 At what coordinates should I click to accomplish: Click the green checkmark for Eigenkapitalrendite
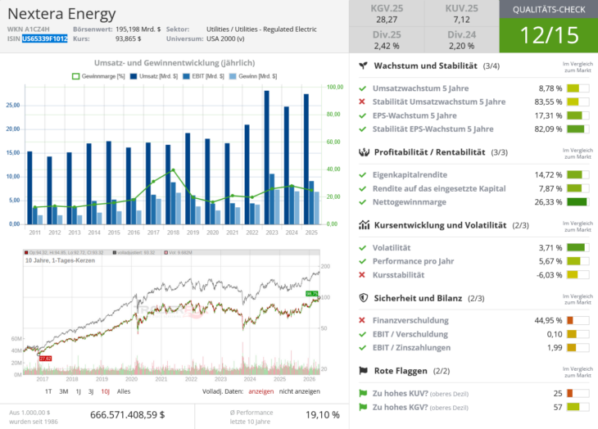coord(362,175)
